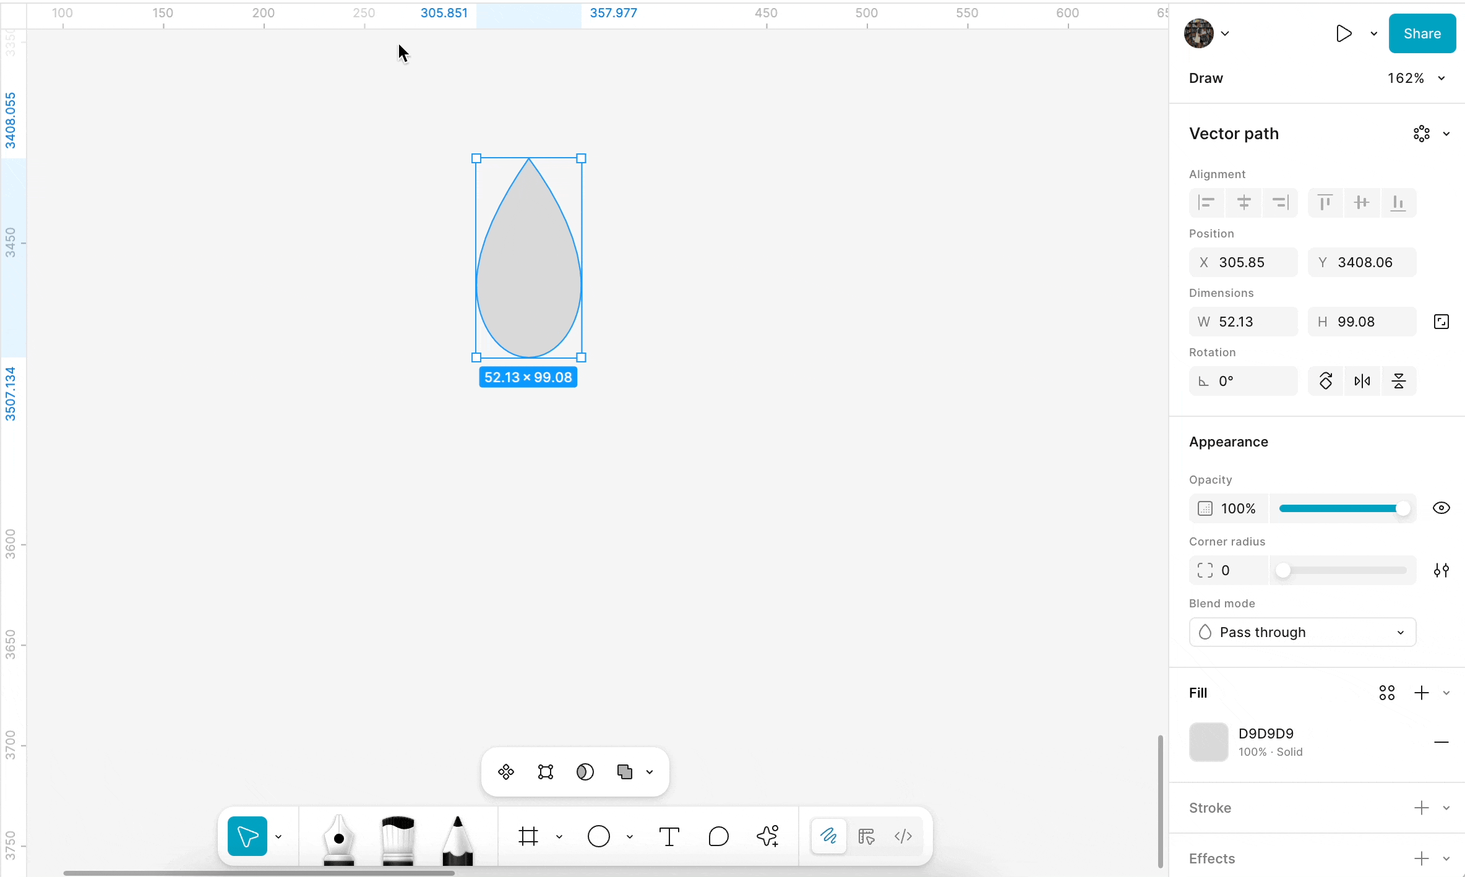Select the Comment tool
The width and height of the screenshot is (1465, 877).
(718, 837)
